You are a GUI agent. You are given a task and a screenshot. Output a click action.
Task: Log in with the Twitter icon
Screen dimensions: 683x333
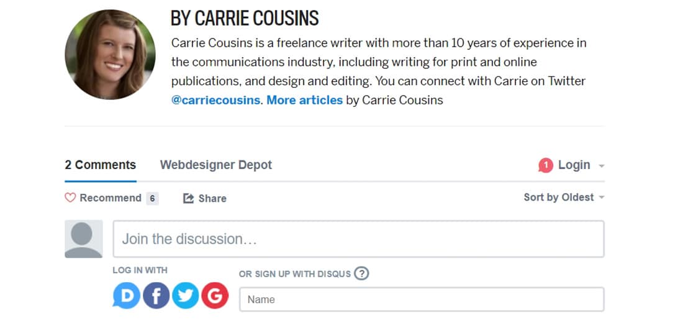(x=186, y=296)
